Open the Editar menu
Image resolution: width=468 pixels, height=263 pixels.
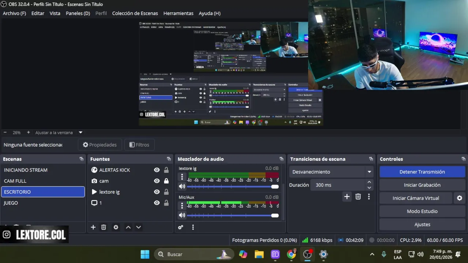[x=38, y=13]
